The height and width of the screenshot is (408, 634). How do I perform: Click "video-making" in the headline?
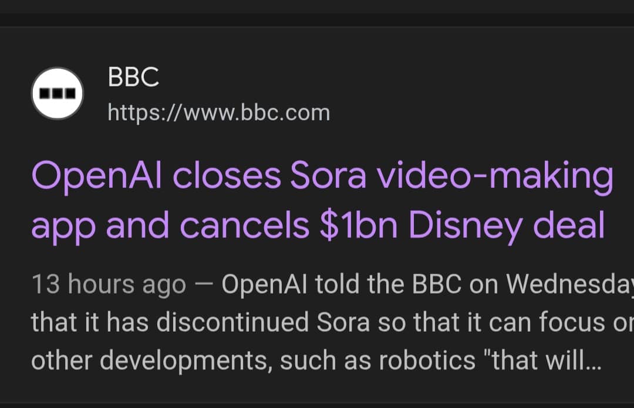pos(495,177)
